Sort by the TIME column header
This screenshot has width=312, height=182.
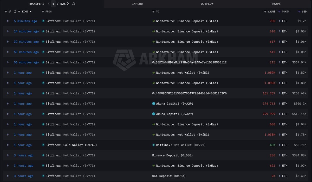[25, 12]
